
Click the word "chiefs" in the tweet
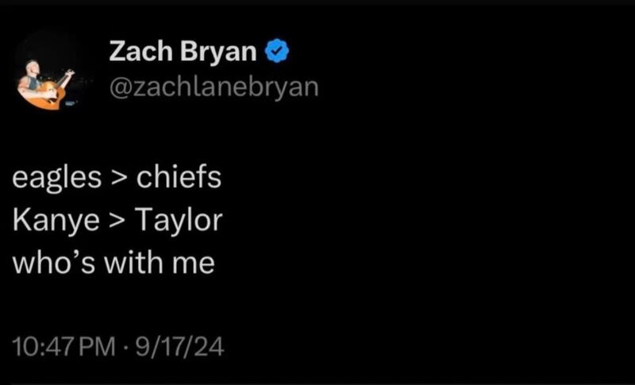[x=179, y=177]
